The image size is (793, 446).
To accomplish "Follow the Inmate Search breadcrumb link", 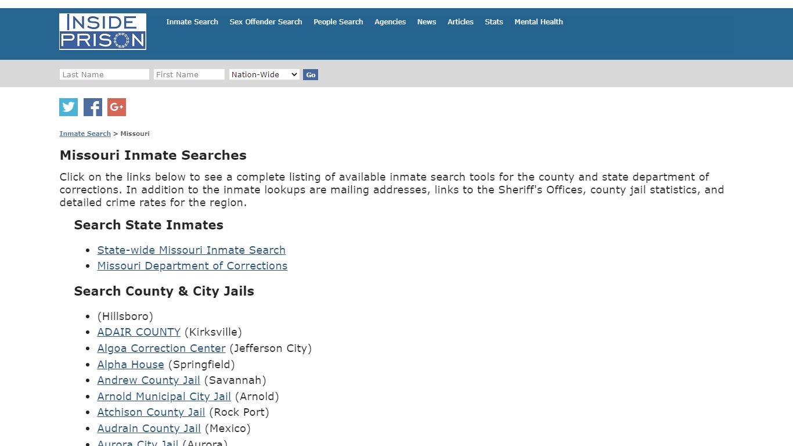I will point(85,134).
